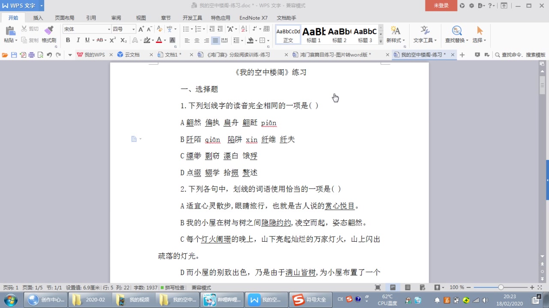Toggle strikethrough AB formatting
Image resolution: width=549 pixels, height=308 pixels.
click(x=100, y=40)
